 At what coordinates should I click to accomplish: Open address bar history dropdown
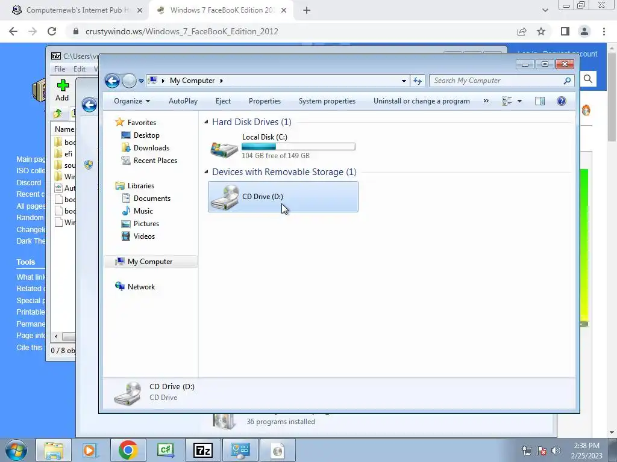[x=404, y=81]
